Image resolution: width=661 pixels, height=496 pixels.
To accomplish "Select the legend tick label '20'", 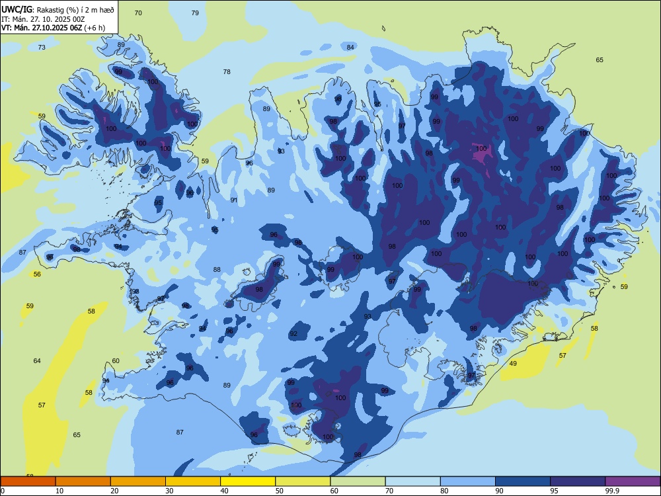I will click(114, 491).
